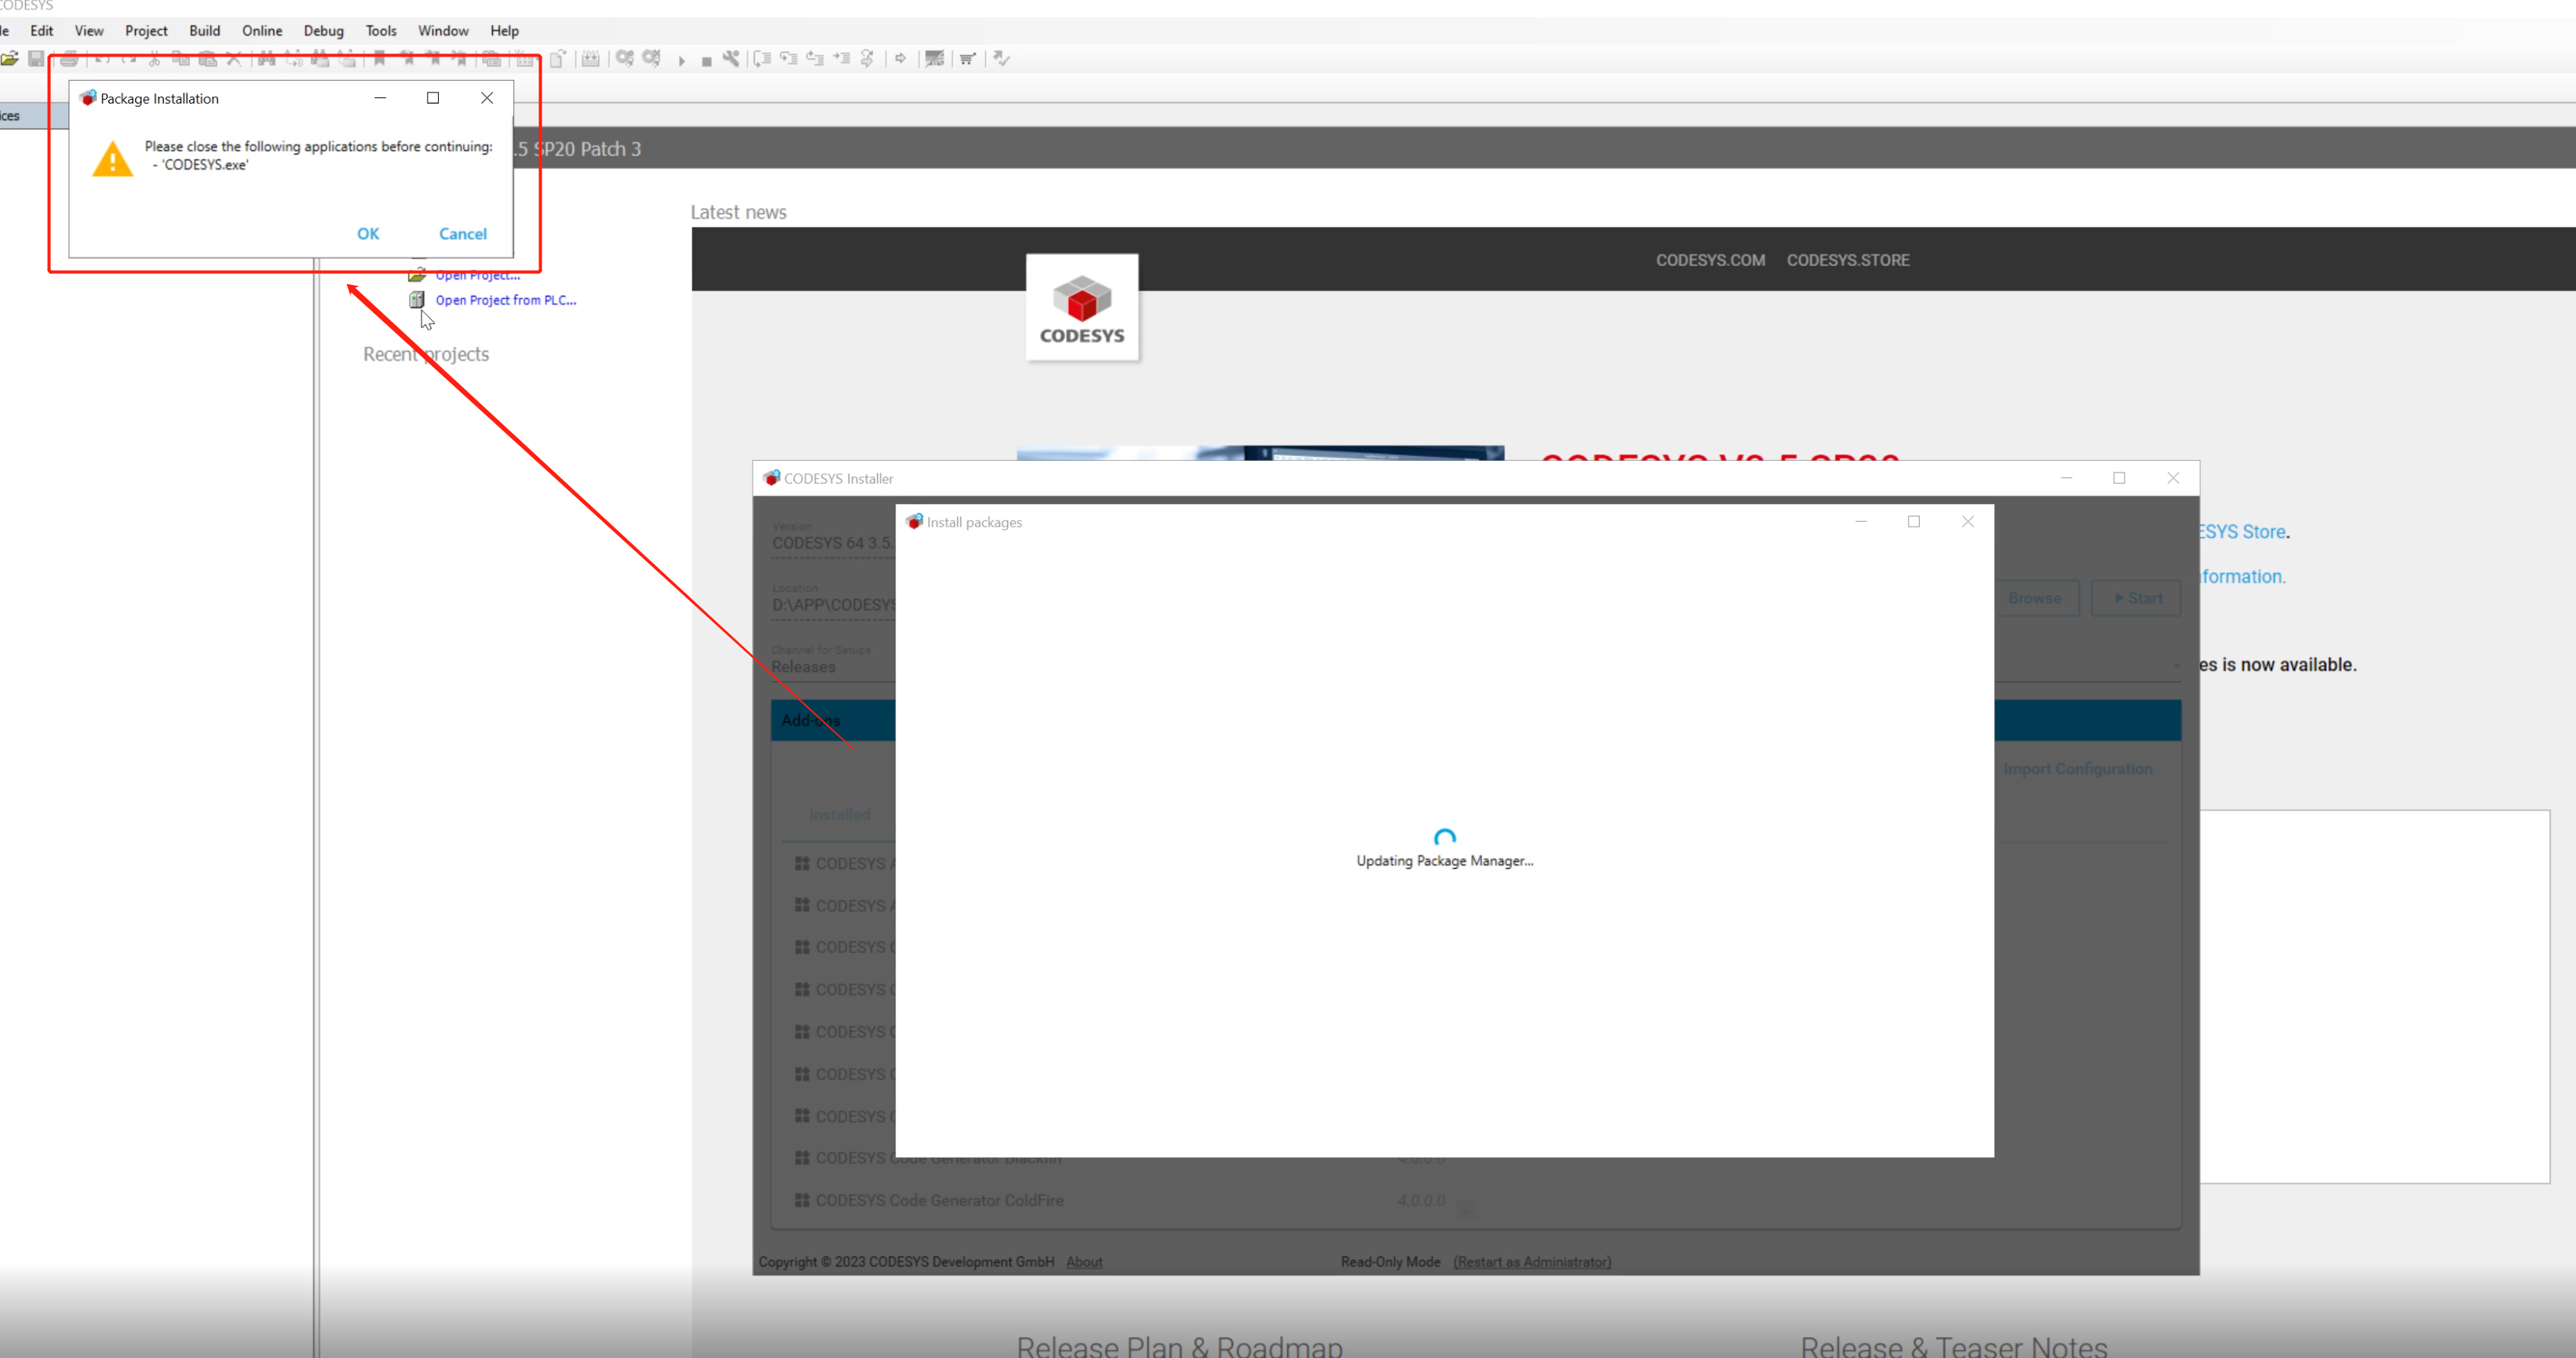Open the Debug menu
2576x1358 pixels.
pos(324,31)
